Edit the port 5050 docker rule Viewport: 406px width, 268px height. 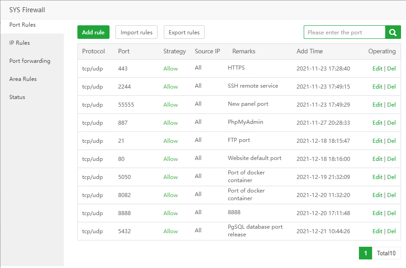(x=377, y=177)
